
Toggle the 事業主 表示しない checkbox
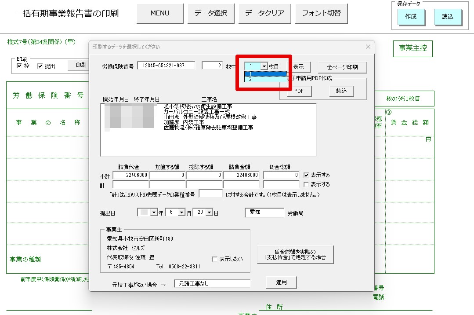click(x=215, y=259)
